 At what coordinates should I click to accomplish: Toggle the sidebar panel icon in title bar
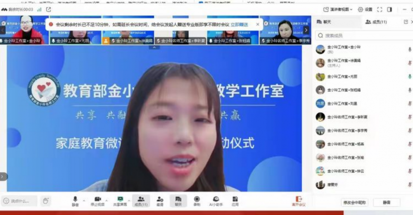coord(389,9)
